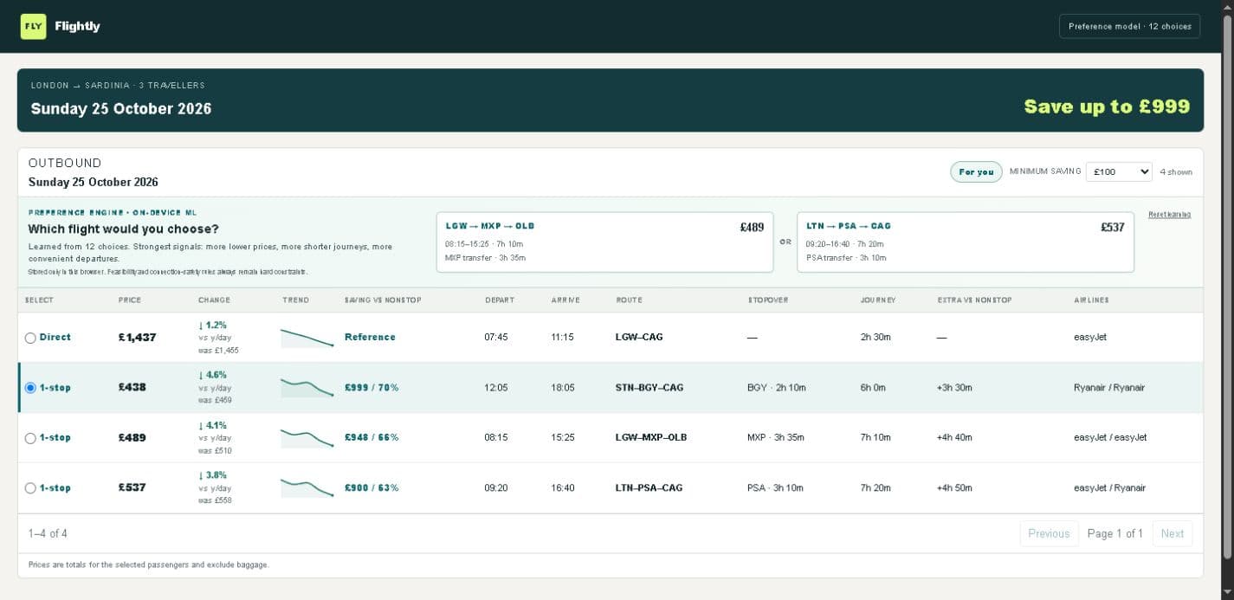Viewport: 1234px width, 600px height.
Task: Click the trend sparkline for £1,437 flight
Action: click(x=307, y=338)
